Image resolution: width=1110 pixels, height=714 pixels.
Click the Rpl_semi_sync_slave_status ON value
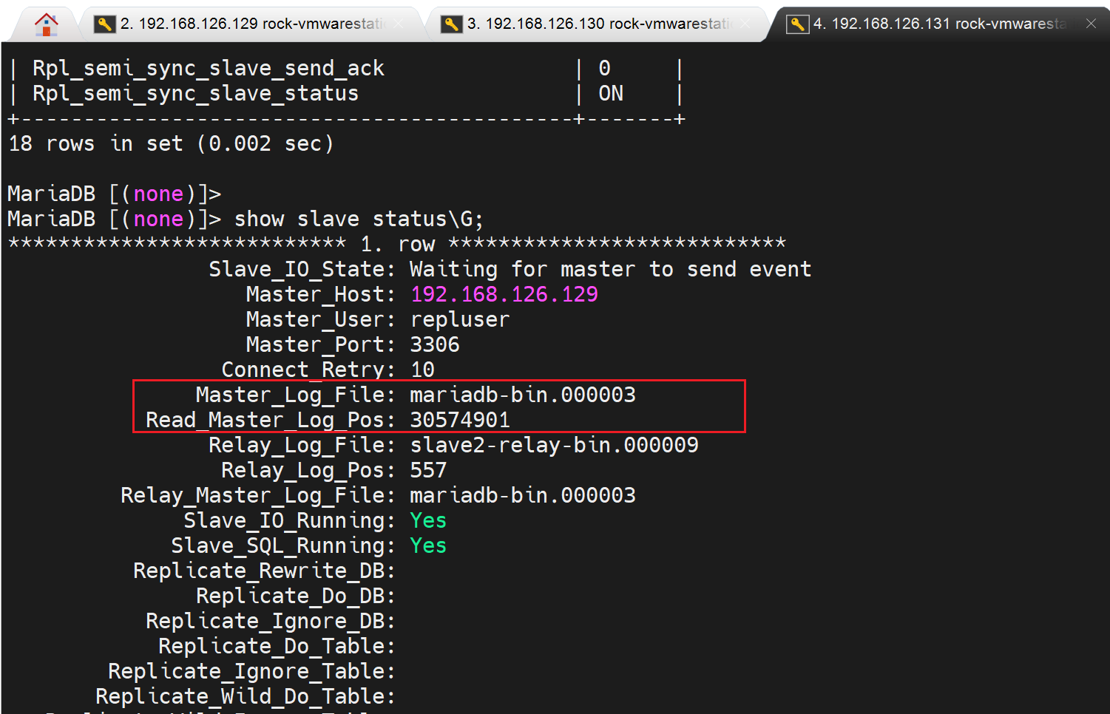point(610,94)
